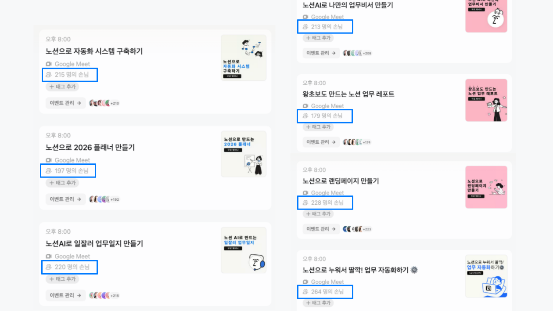Add a tag via 태그 추가 under 215 명의 손님

pyautogui.click(x=62, y=87)
